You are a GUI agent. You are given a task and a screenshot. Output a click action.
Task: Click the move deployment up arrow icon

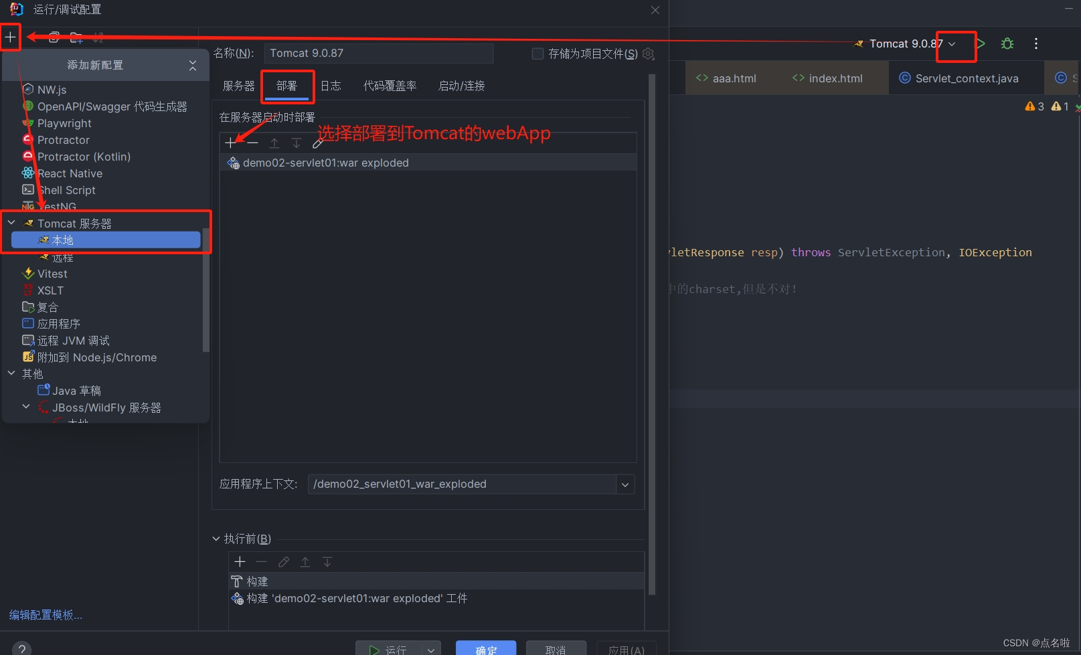pos(274,143)
